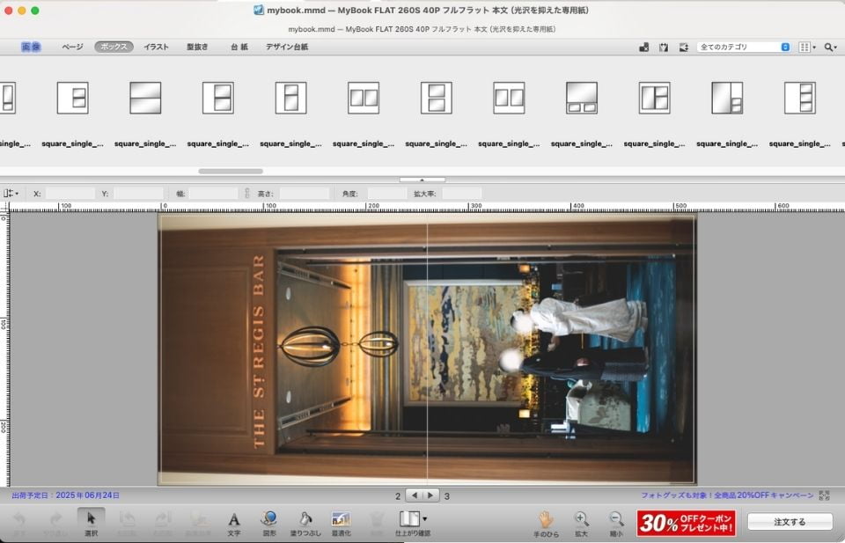Image resolution: width=845 pixels, height=543 pixels.
Task: Click the 角度 angle input field
Action: (x=386, y=194)
